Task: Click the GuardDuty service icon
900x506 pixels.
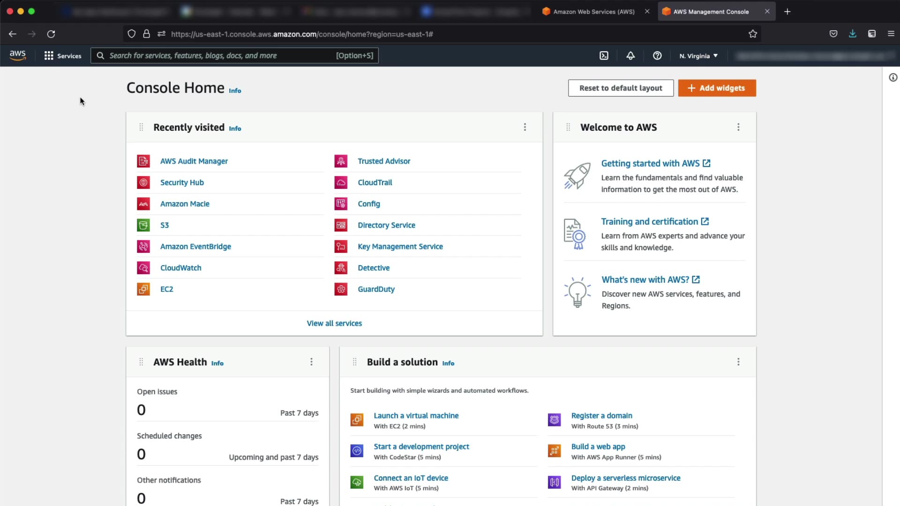Action: (x=341, y=290)
